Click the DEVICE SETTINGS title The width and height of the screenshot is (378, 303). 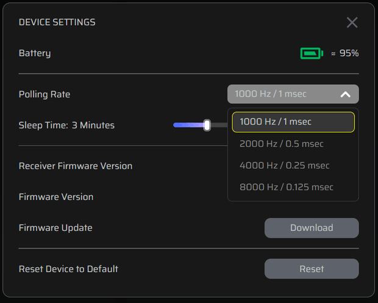coord(57,23)
